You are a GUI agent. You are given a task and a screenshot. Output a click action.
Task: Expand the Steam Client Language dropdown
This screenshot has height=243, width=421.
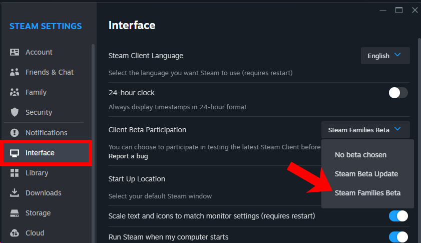tap(385, 56)
